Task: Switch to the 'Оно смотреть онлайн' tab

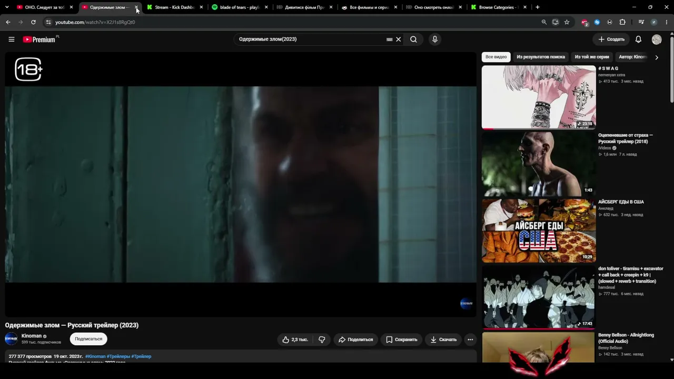Action: pyautogui.click(x=434, y=7)
